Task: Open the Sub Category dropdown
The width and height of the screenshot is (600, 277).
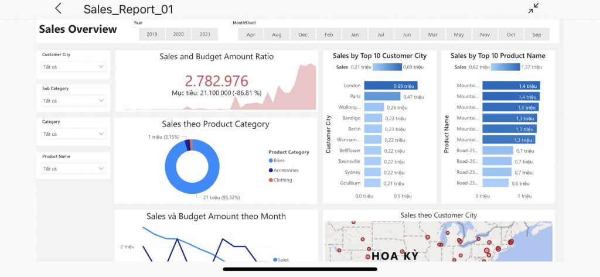Action: click(73, 101)
